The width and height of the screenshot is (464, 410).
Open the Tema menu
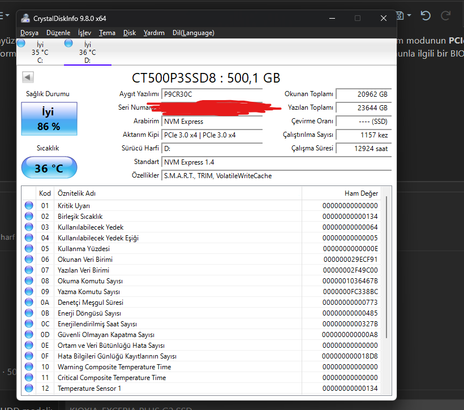coord(107,33)
